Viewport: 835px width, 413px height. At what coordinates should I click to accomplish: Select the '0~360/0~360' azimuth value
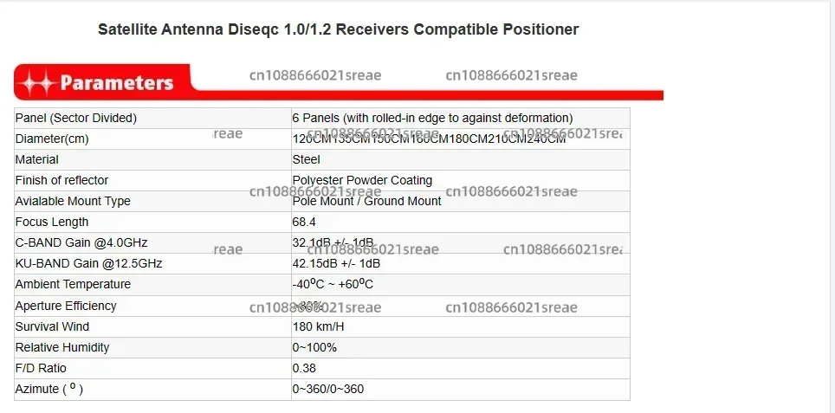(328, 389)
